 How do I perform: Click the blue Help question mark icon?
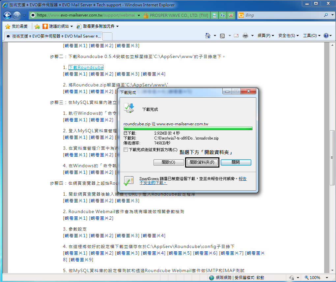click(x=326, y=36)
